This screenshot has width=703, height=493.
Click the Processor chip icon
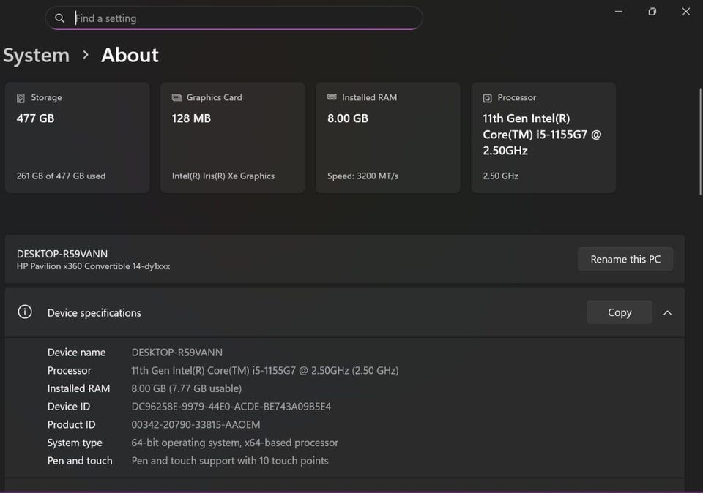click(x=487, y=98)
